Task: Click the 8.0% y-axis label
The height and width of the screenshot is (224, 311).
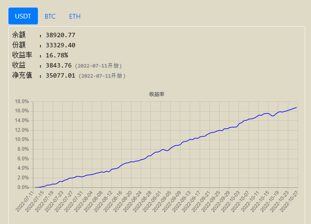Action: point(23,149)
